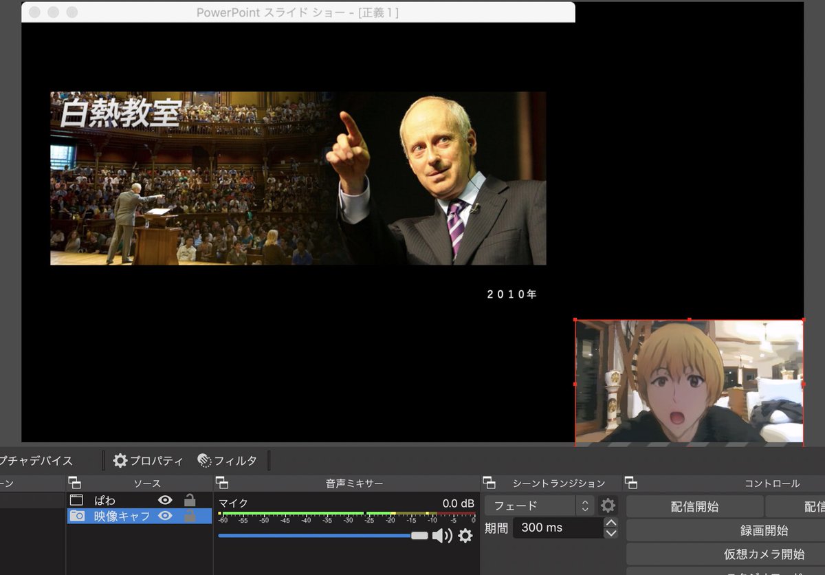Click the 300 ms duration field
825x575 pixels.
pyautogui.click(x=558, y=528)
